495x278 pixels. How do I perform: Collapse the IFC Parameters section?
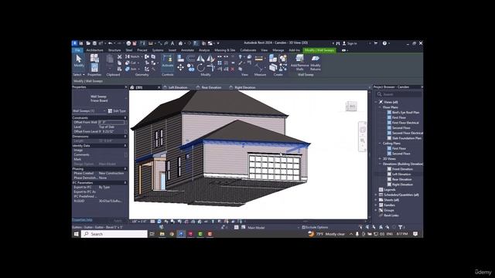point(125,183)
